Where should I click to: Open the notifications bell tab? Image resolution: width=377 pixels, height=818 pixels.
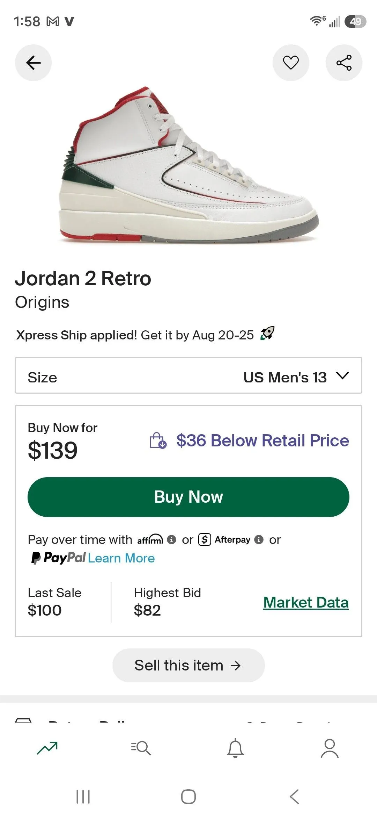(235, 748)
